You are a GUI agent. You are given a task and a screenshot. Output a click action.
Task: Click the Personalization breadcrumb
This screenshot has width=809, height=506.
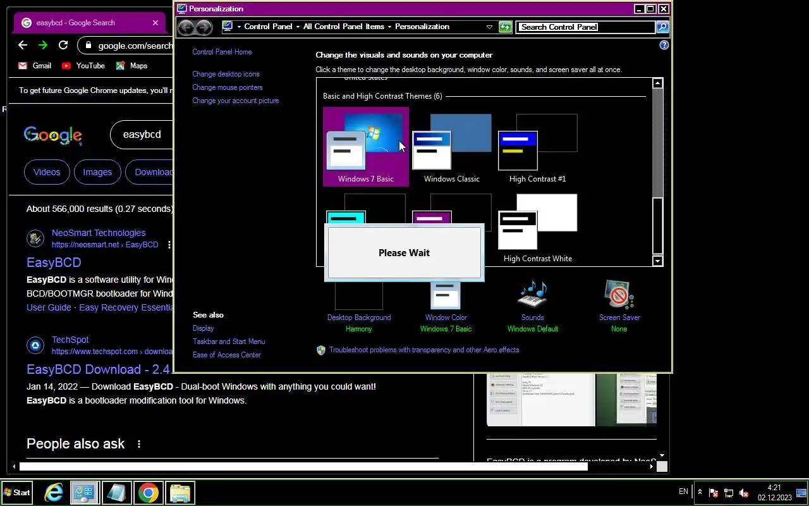point(422,27)
